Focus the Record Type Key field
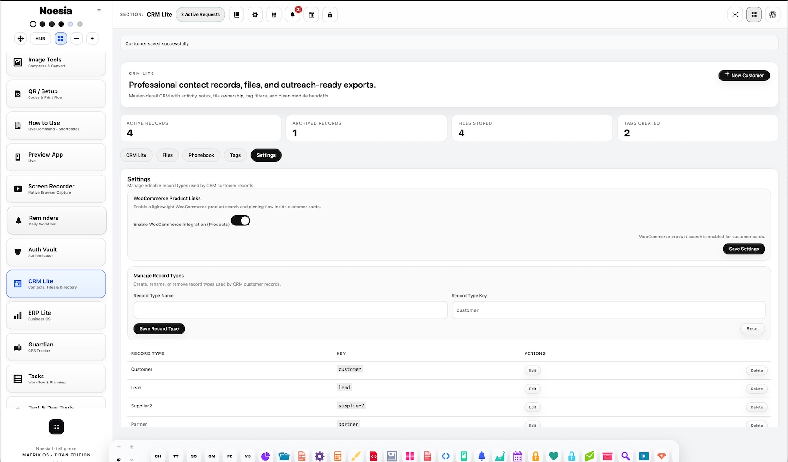This screenshot has height=462, width=788. pyautogui.click(x=608, y=310)
